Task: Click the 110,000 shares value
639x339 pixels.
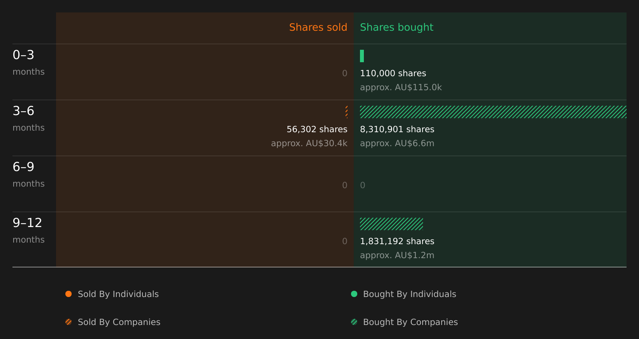Action: pyautogui.click(x=393, y=73)
